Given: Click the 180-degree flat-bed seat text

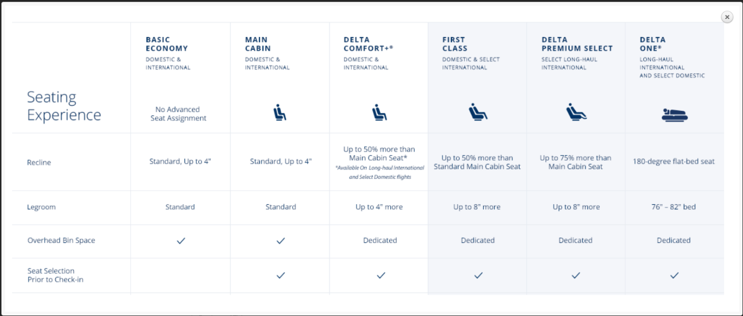Looking at the screenshot, I should [673, 162].
